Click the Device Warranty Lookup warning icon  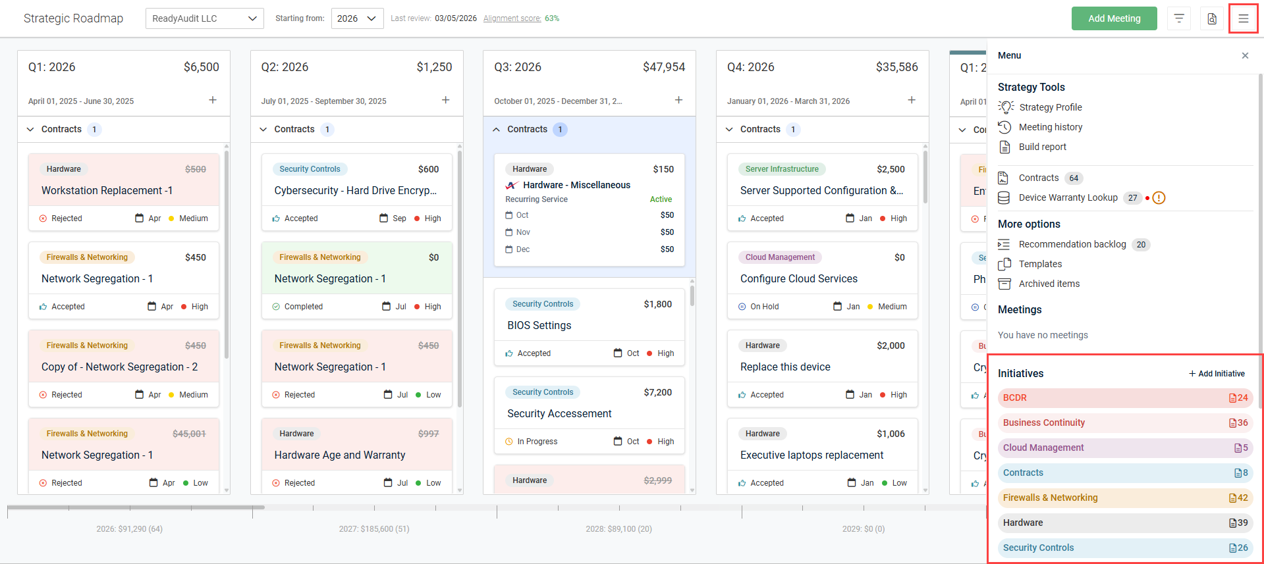(1159, 198)
